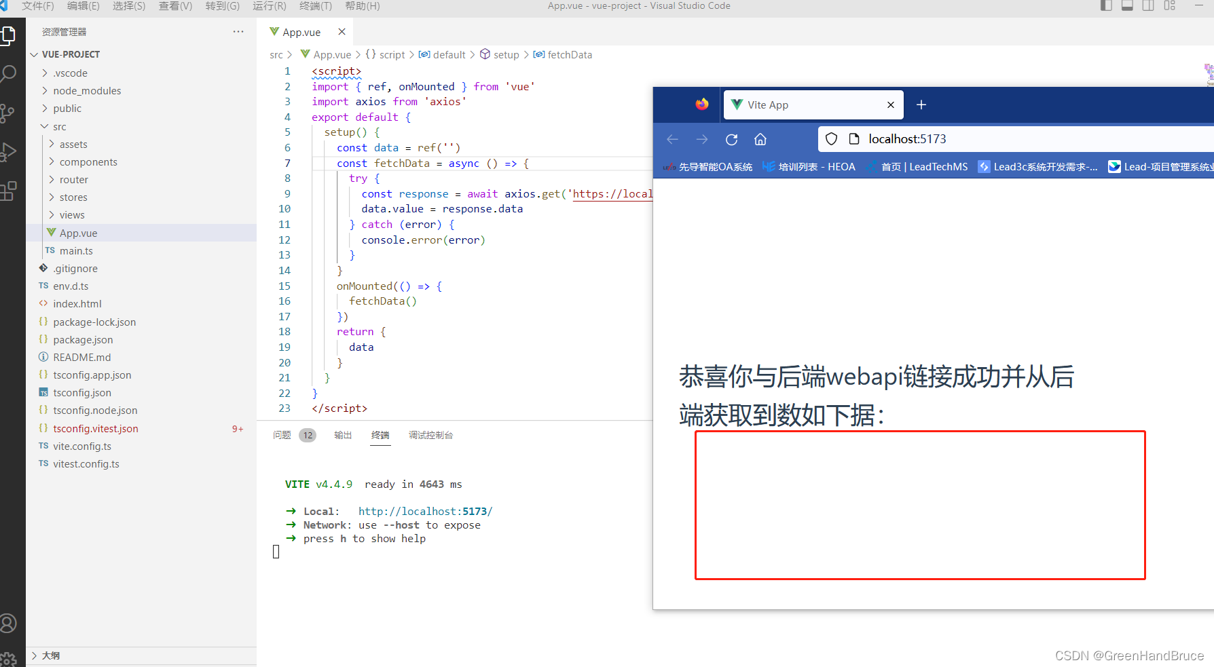Open the Explorer view in activity bar
Viewport: 1214px width, 667px height.
7,35
